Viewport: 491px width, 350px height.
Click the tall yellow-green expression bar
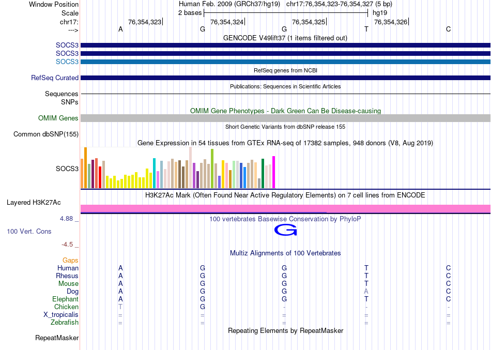212,169
